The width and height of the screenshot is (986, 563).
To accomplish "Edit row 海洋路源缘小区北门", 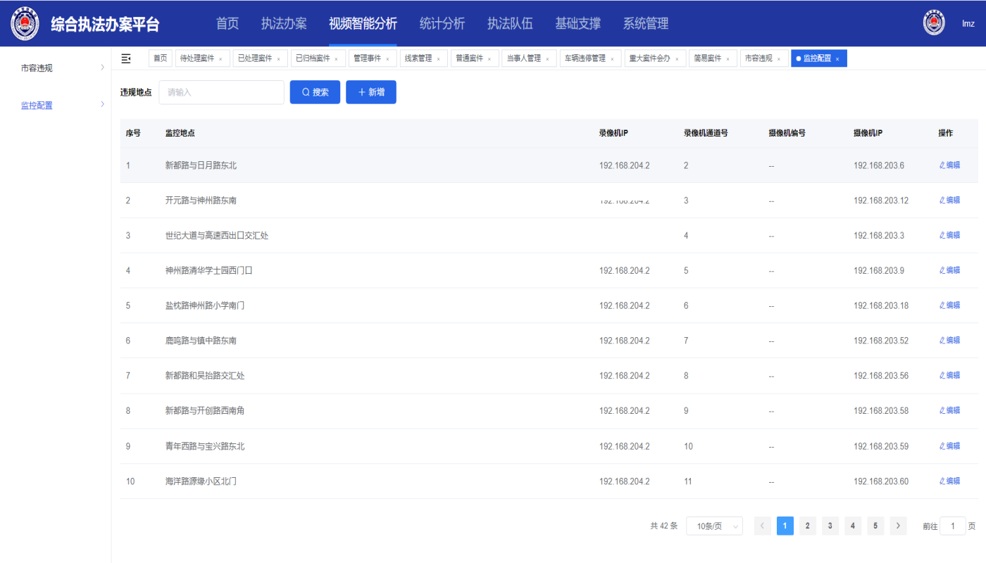I will pyautogui.click(x=949, y=481).
